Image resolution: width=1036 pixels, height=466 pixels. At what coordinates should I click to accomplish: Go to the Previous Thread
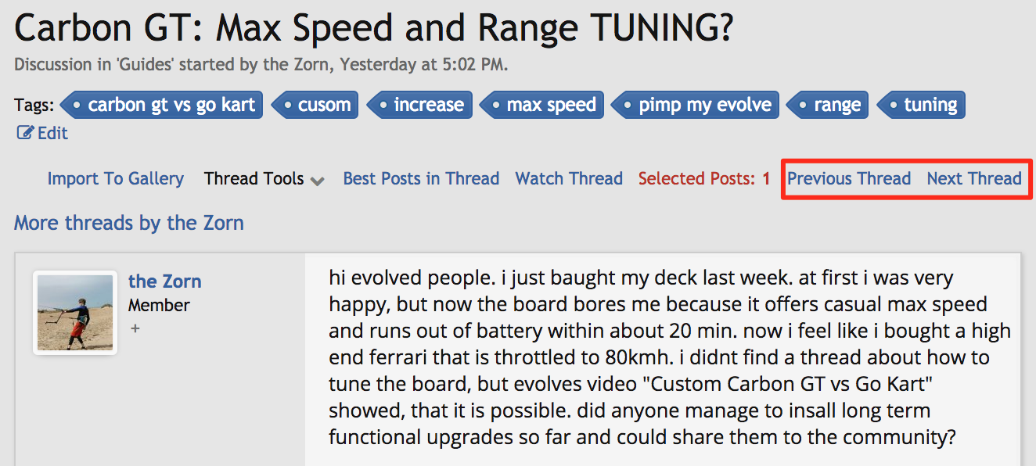tap(849, 179)
